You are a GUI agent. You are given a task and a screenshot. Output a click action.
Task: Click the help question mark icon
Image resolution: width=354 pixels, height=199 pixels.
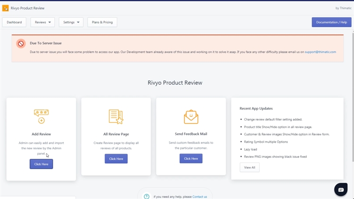click(146, 196)
